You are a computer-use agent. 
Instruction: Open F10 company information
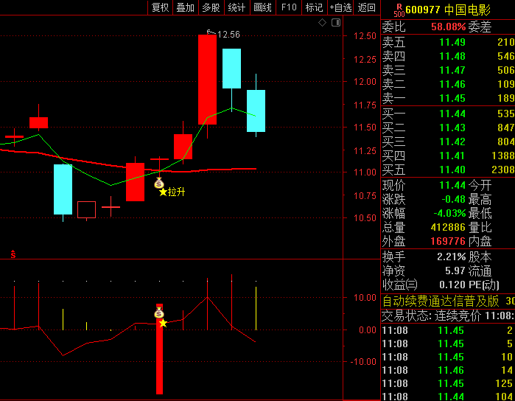[x=289, y=7]
